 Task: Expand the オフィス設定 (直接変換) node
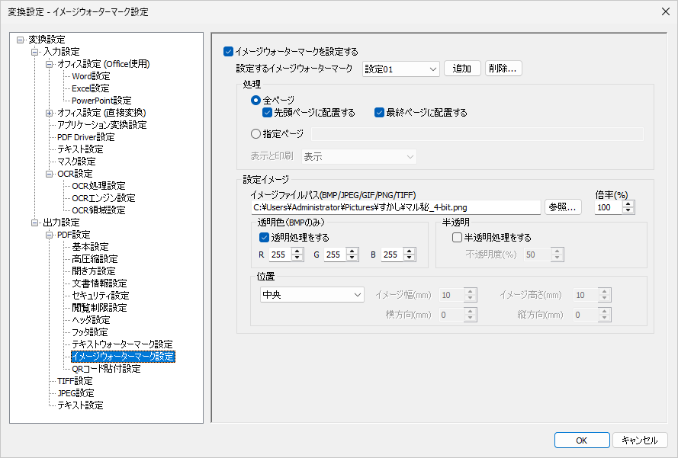coord(50,113)
